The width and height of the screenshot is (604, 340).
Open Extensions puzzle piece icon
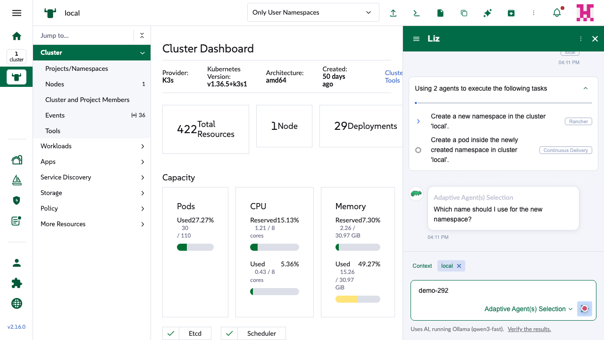pyautogui.click(x=17, y=283)
